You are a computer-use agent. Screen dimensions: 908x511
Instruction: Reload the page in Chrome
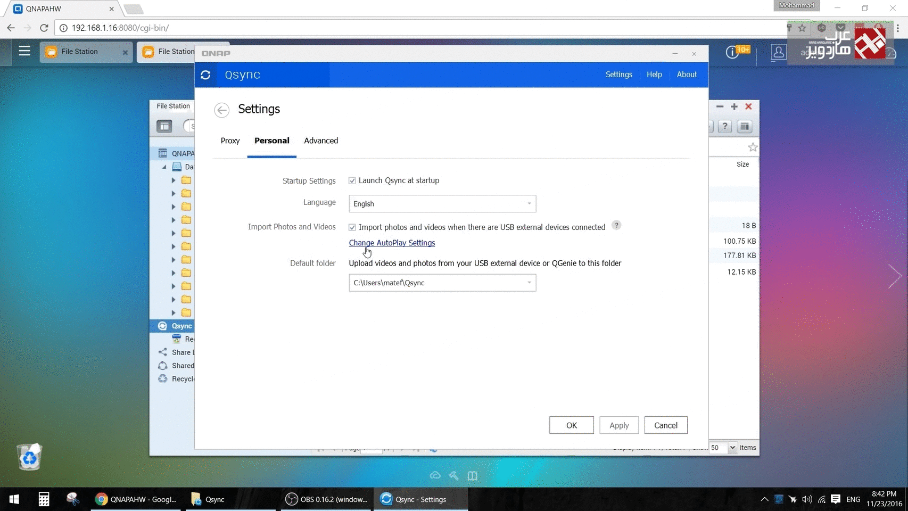(44, 28)
